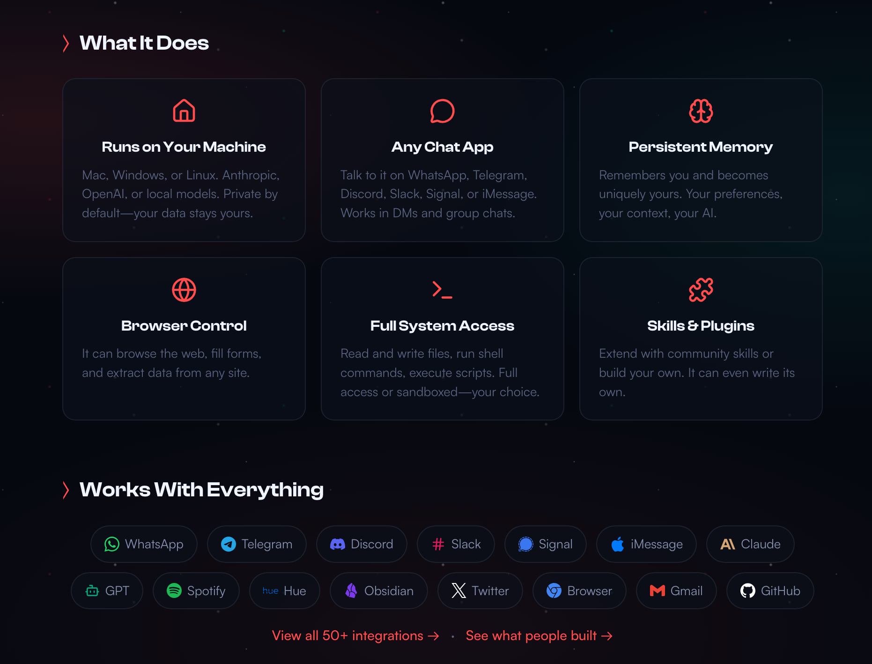The width and height of the screenshot is (872, 664).
Task: Choose the Slack integration pill
Action: click(456, 544)
